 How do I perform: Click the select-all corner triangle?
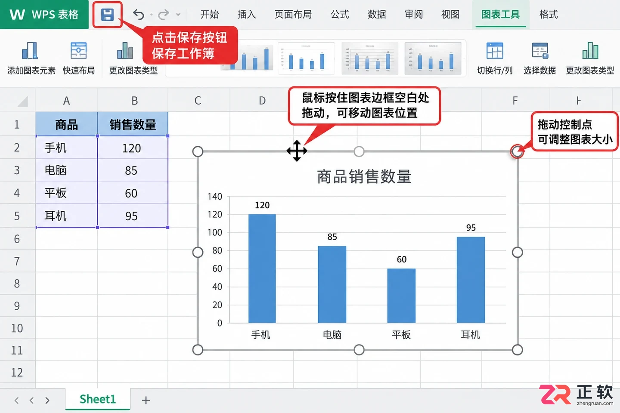[23, 102]
